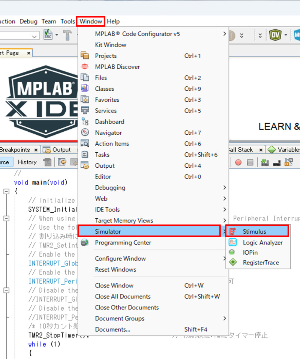The height and width of the screenshot is (359, 300).
Task: Click the MPLAB Discover icon
Action: (x=85, y=67)
